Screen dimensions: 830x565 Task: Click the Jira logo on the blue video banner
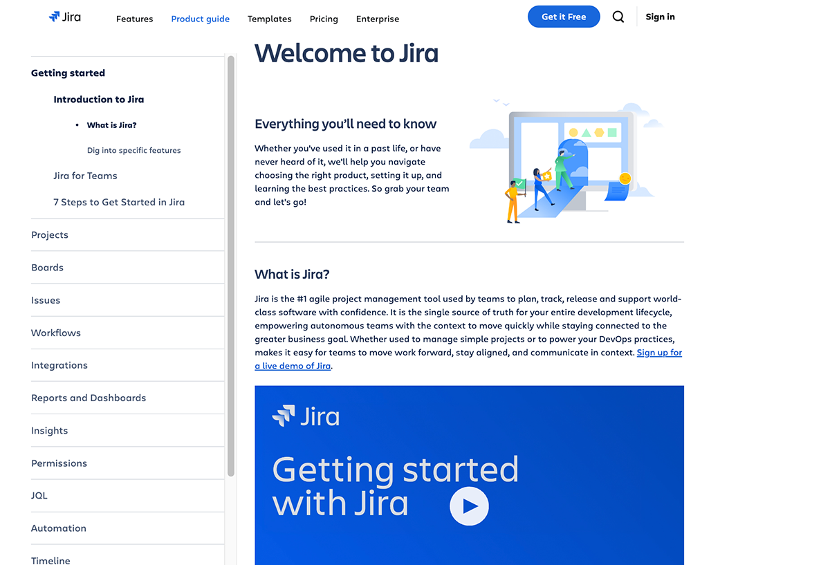pos(306,416)
